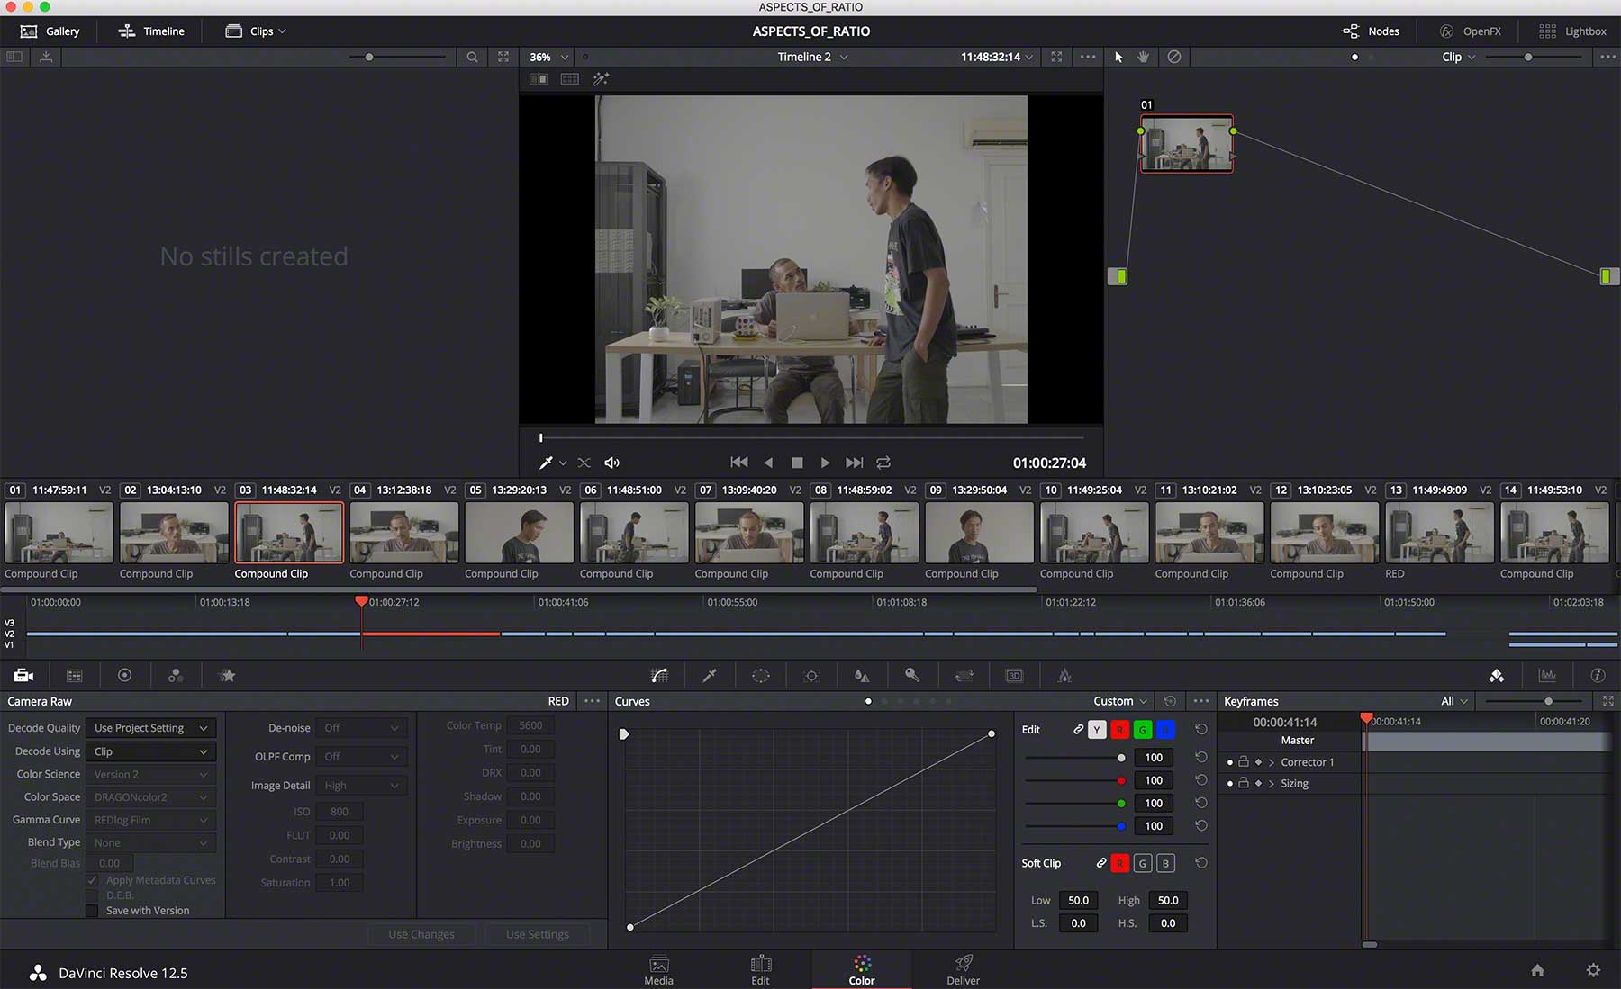Select clip 05 thumbnail in timeline
The image size is (1621, 989).
tap(519, 533)
